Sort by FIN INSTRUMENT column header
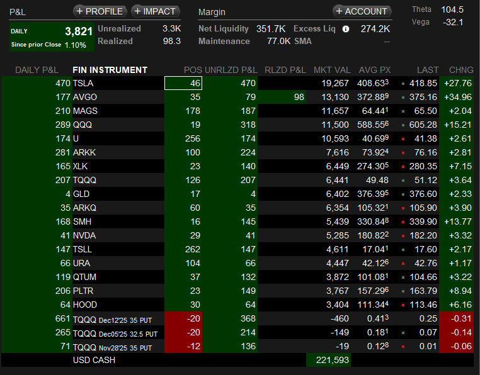480x375 pixels. point(110,70)
